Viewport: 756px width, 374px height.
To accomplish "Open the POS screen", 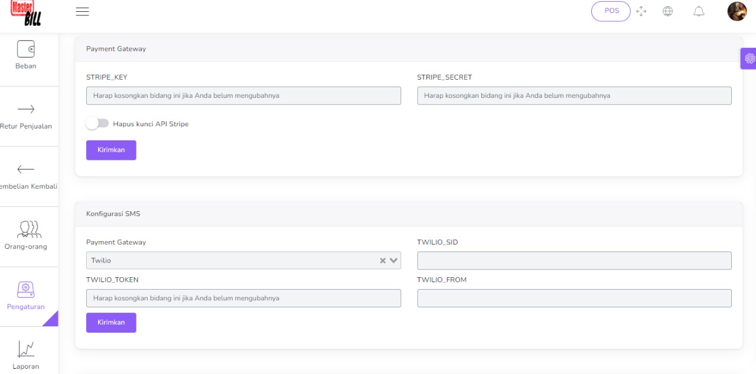I will [611, 11].
